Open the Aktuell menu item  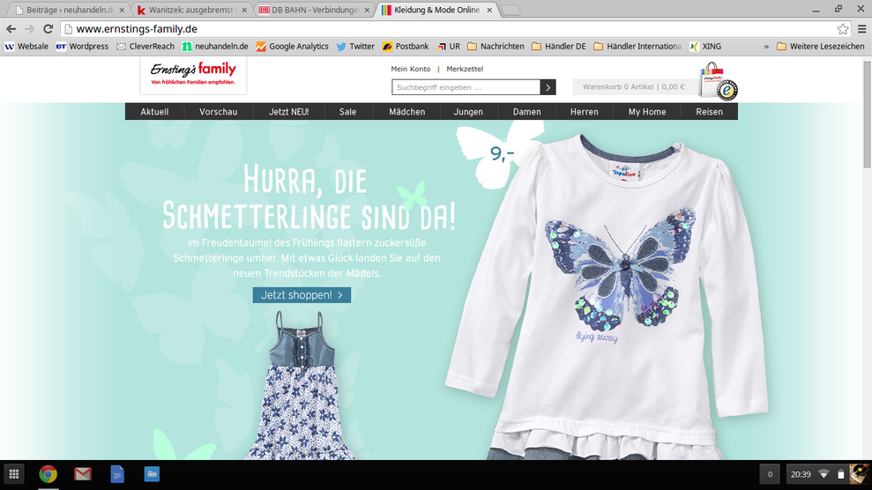point(154,112)
